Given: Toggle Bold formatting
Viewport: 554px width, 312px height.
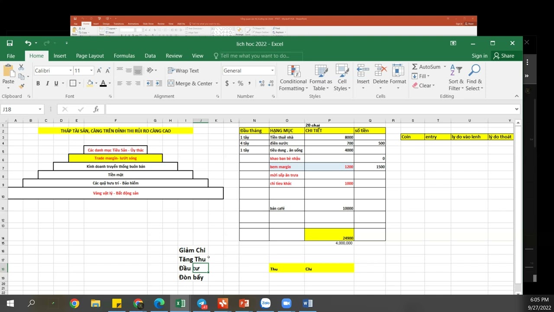Looking at the screenshot, I should coord(38,83).
